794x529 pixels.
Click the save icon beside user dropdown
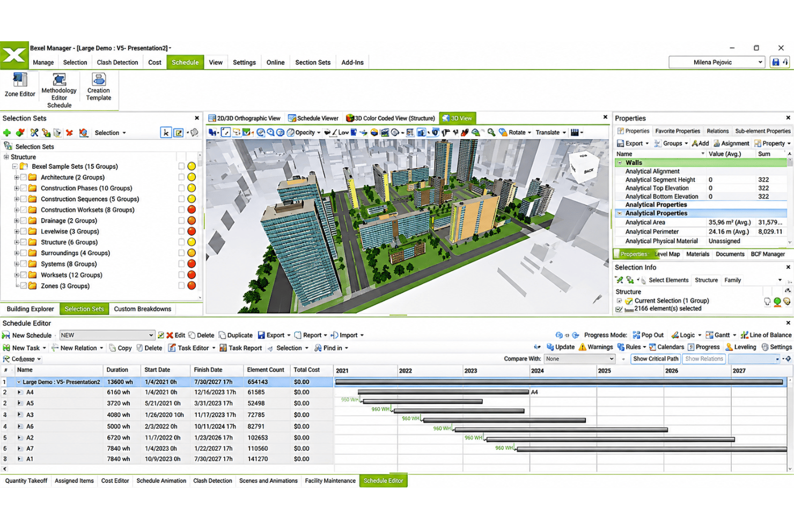[776, 62]
